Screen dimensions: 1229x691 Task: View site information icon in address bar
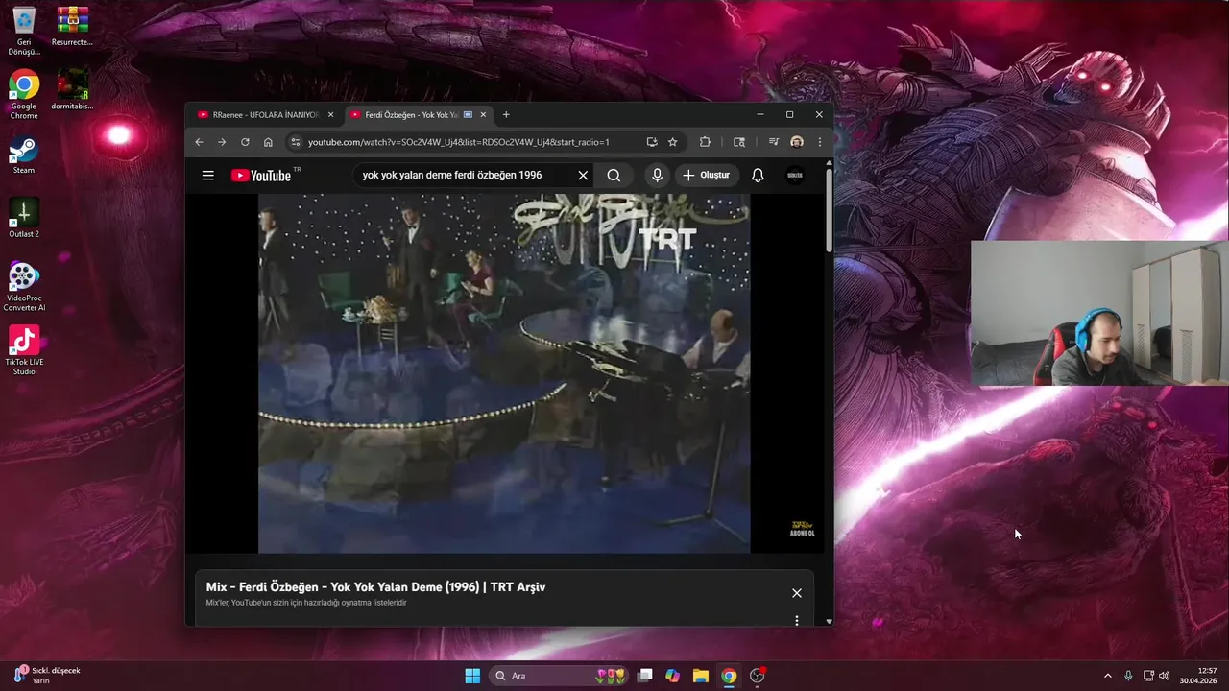296,142
